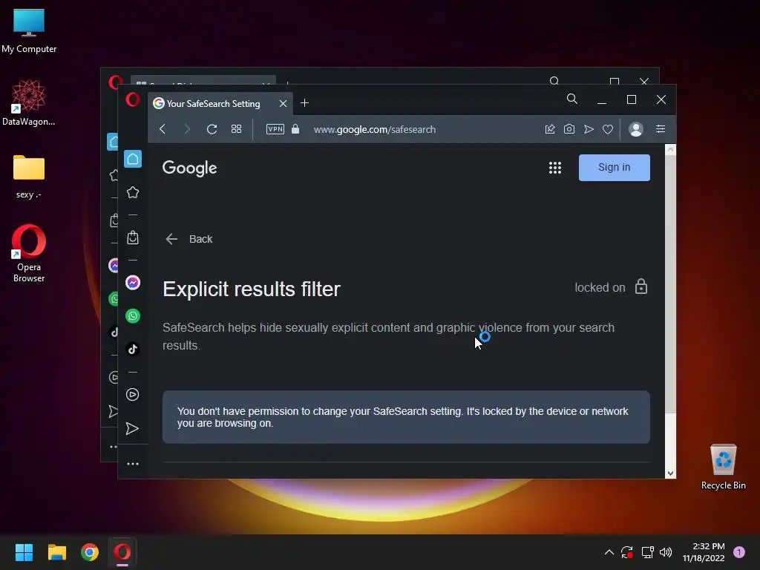Open Easy Setup sliders icon

point(660,129)
